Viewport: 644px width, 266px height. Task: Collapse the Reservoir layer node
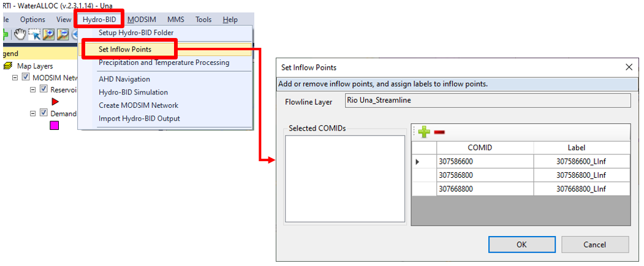(33, 89)
